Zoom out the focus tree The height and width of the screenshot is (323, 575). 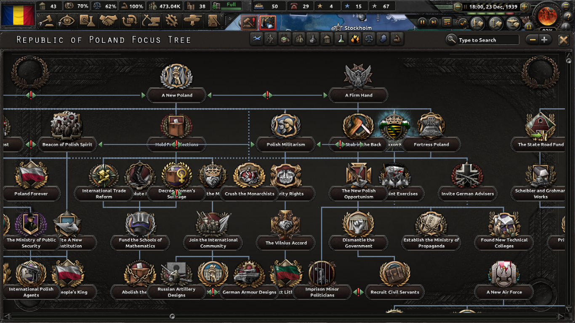[x=532, y=40]
